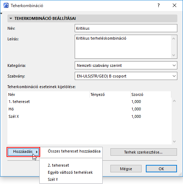The width and height of the screenshot is (183, 184).
Task: Select the Szél X load case row
Action: 89,116
